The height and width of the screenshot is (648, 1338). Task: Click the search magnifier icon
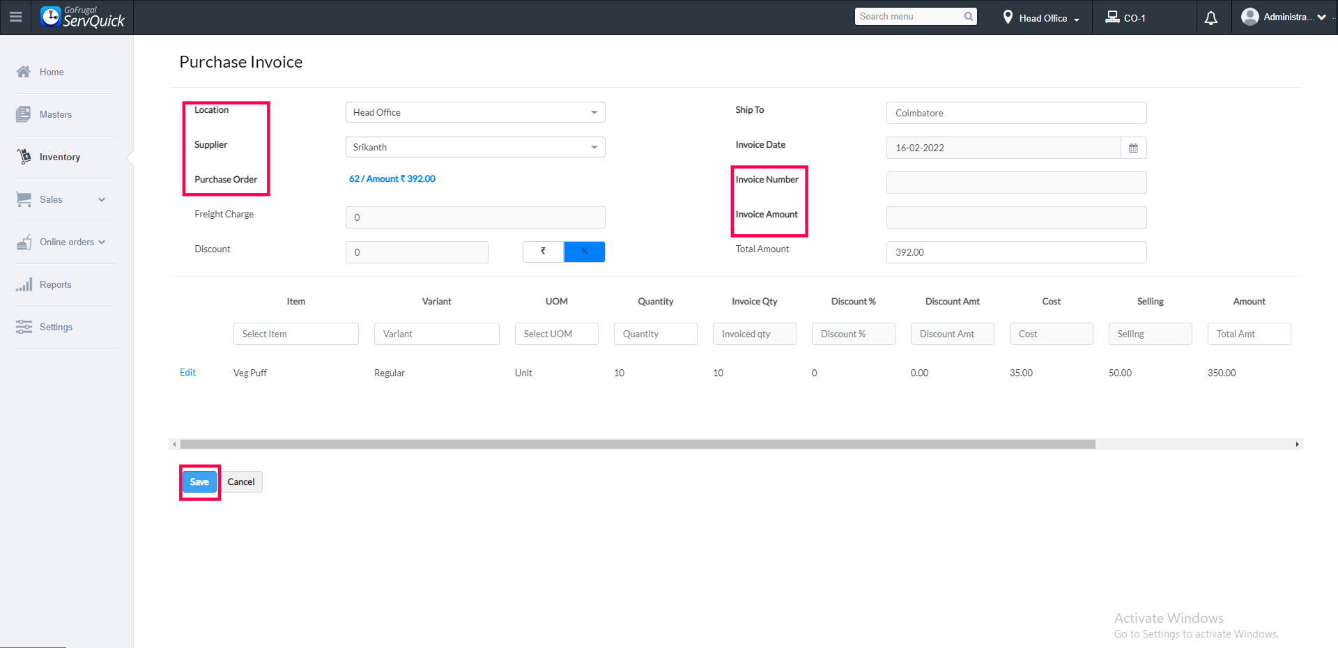(x=969, y=17)
